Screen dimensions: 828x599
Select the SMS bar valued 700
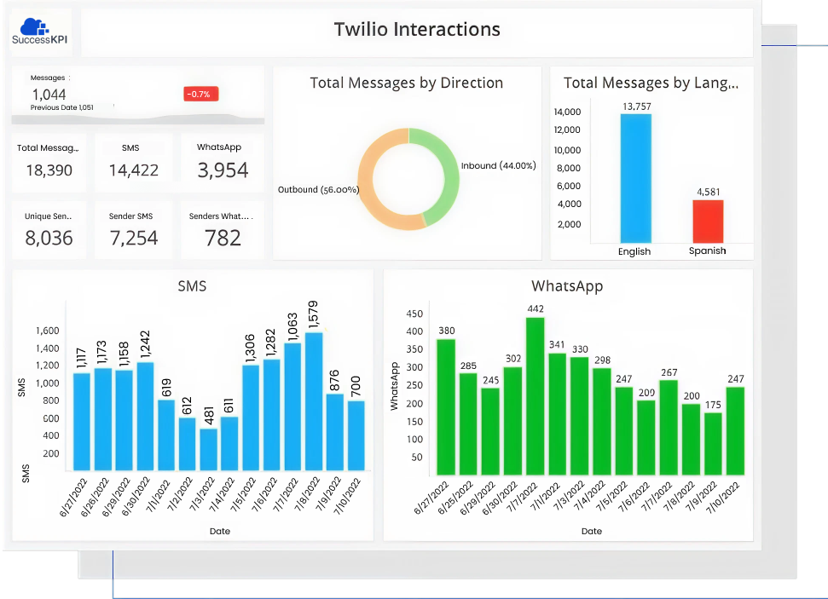(356, 435)
